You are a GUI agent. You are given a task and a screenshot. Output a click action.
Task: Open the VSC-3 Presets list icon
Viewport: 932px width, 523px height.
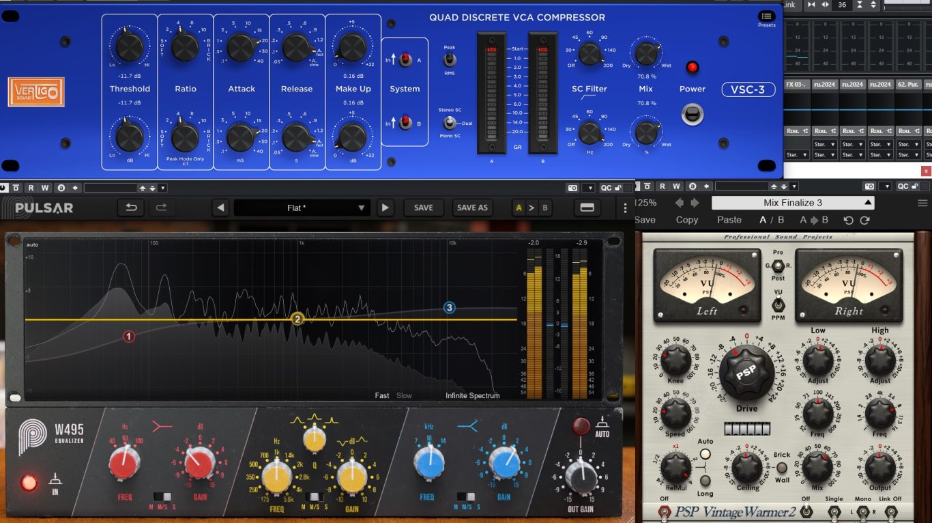pos(766,16)
